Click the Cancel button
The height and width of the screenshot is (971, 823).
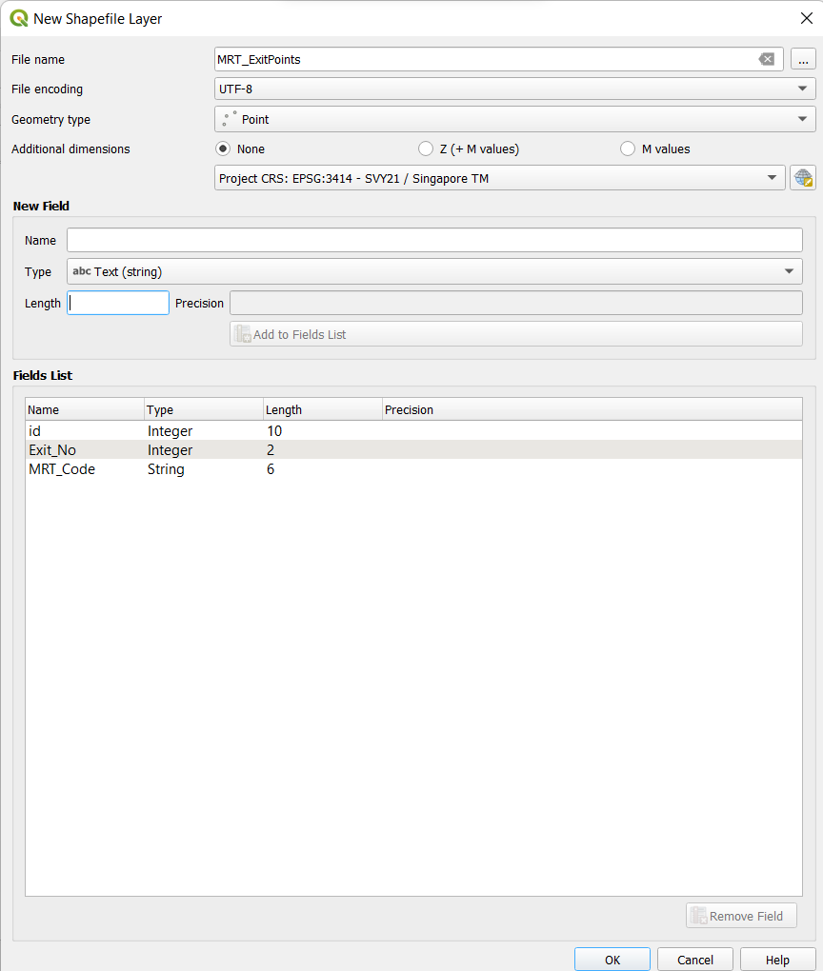tap(695, 960)
